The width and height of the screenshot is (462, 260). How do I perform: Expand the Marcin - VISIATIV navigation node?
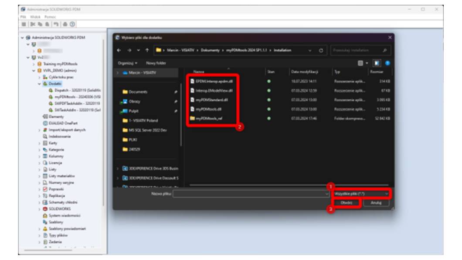(x=118, y=72)
